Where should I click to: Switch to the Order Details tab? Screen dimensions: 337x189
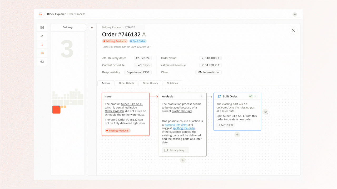click(126, 83)
